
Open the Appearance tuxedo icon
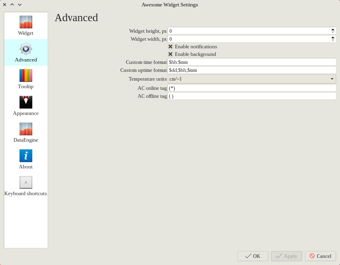point(26,102)
